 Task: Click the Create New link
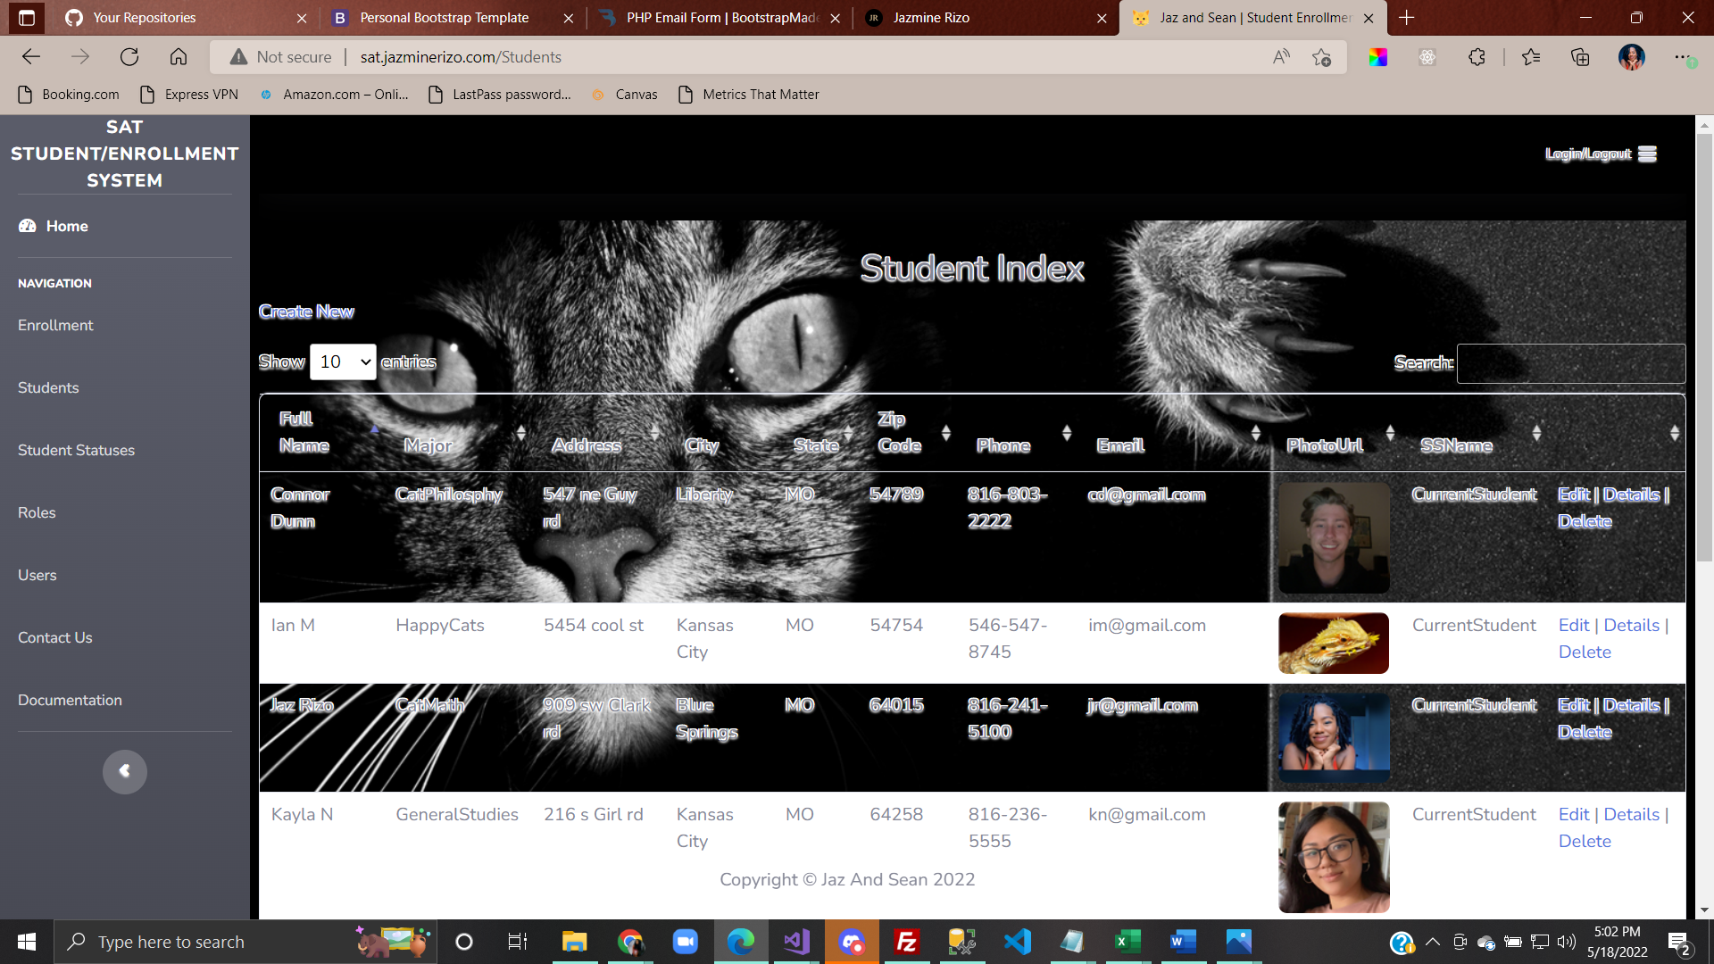pos(306,312)
